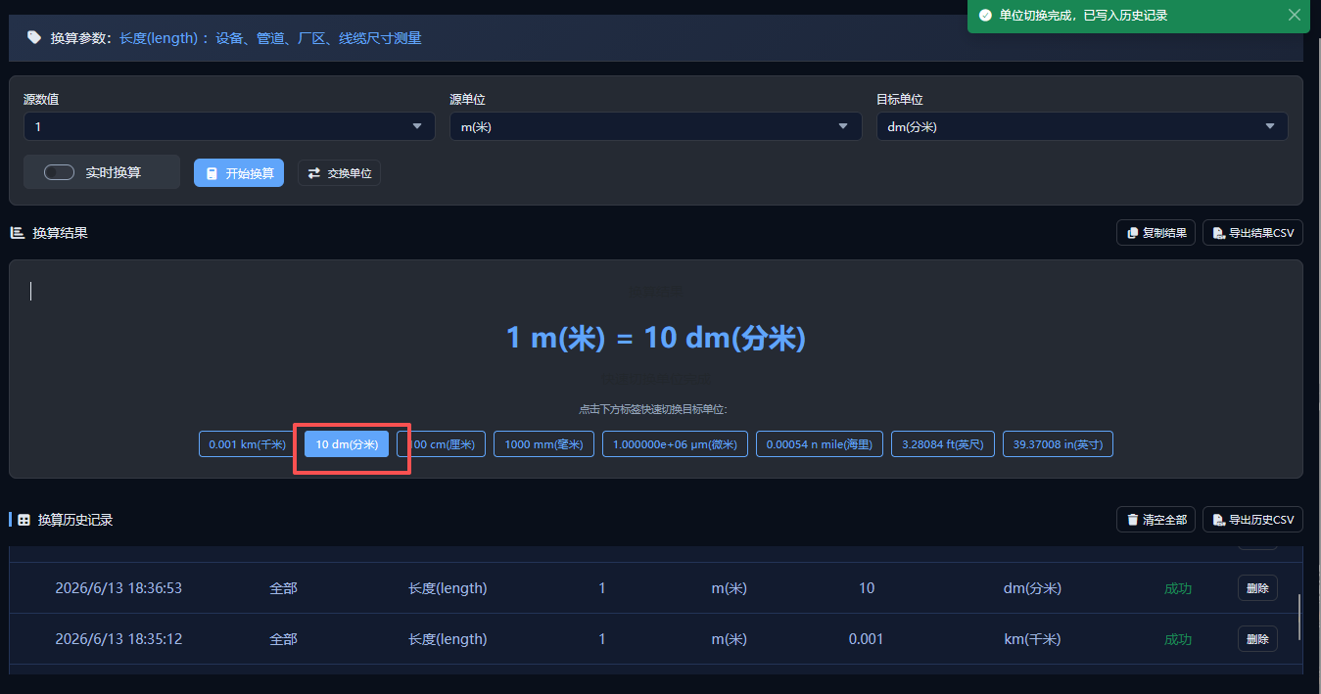Click the chart icon beside 换算结果
1321x694 pixels.
18,233
